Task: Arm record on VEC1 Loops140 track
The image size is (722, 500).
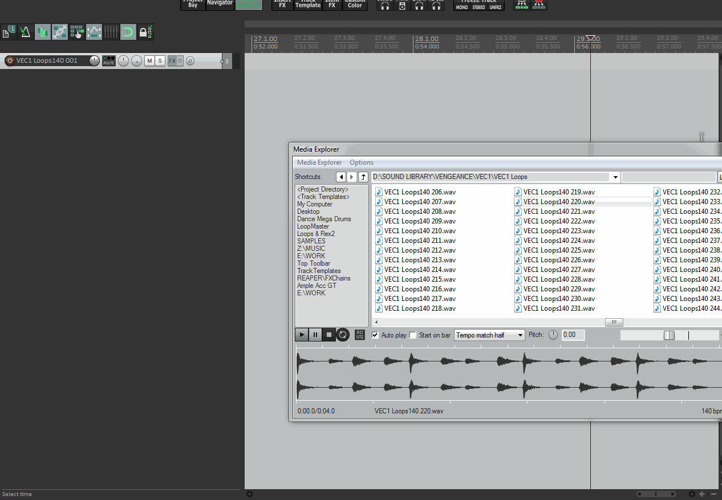Action: [9, 60]
